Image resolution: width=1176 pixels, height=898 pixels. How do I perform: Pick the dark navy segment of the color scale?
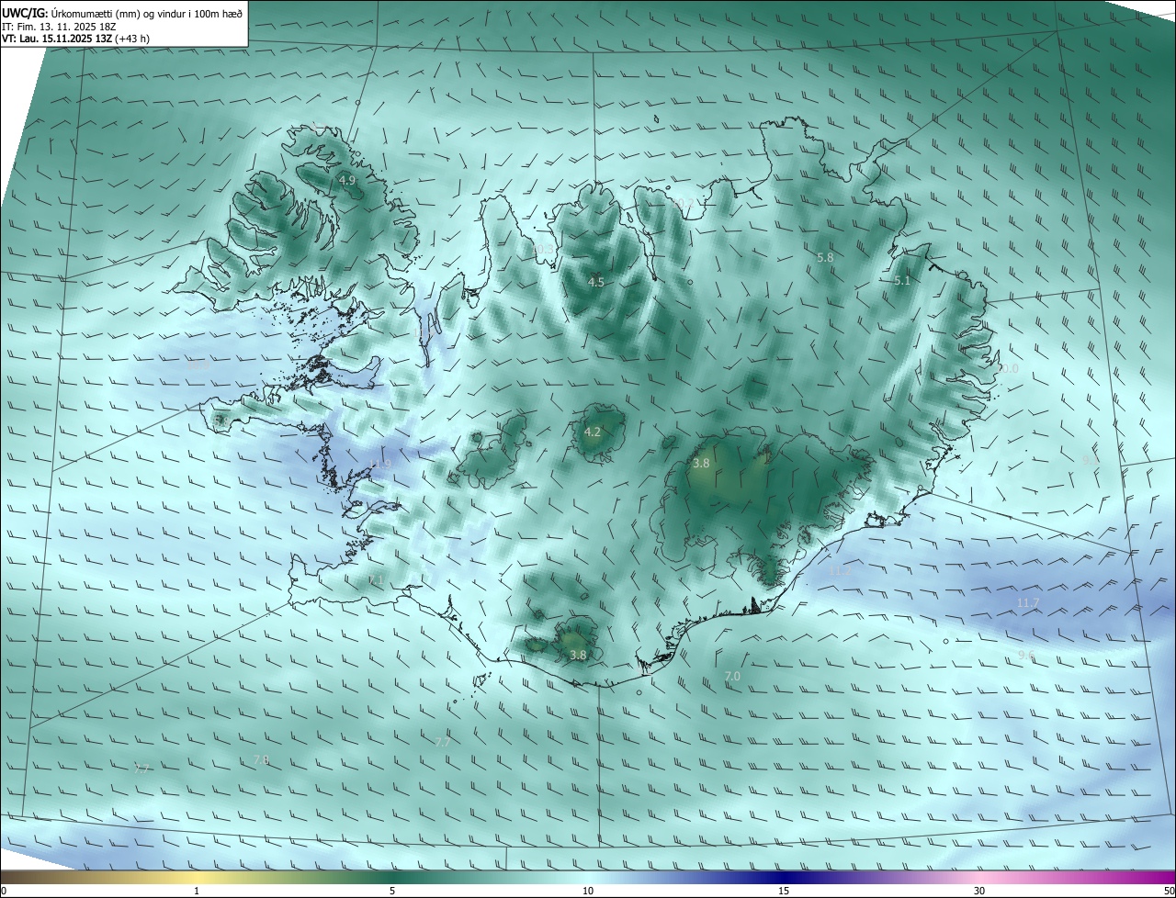click(786, 877)
